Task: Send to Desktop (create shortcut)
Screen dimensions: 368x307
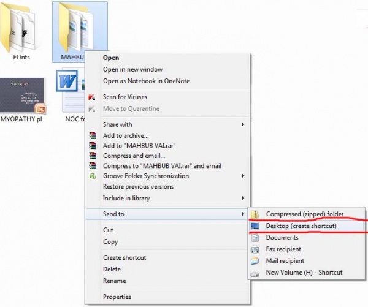Action: point(307,226)
